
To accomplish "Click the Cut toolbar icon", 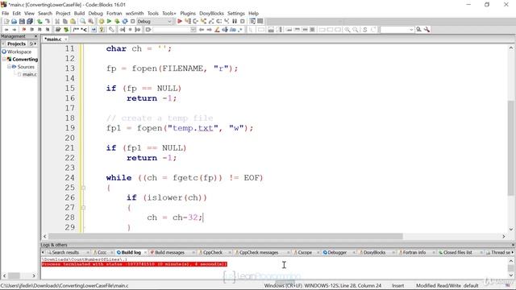I will 57,22.
